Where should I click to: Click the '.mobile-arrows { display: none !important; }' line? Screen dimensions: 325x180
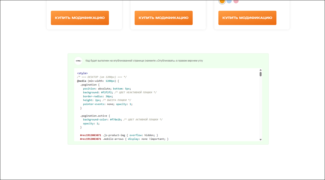pos(124,139)
